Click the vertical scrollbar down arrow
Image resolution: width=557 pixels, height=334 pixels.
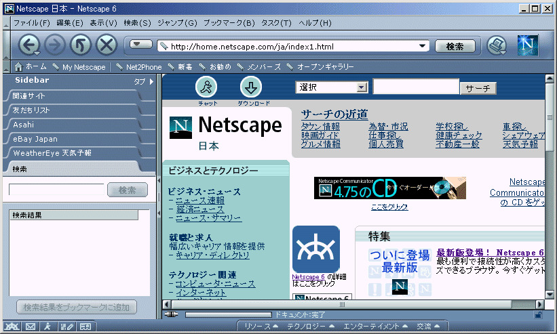549,295
